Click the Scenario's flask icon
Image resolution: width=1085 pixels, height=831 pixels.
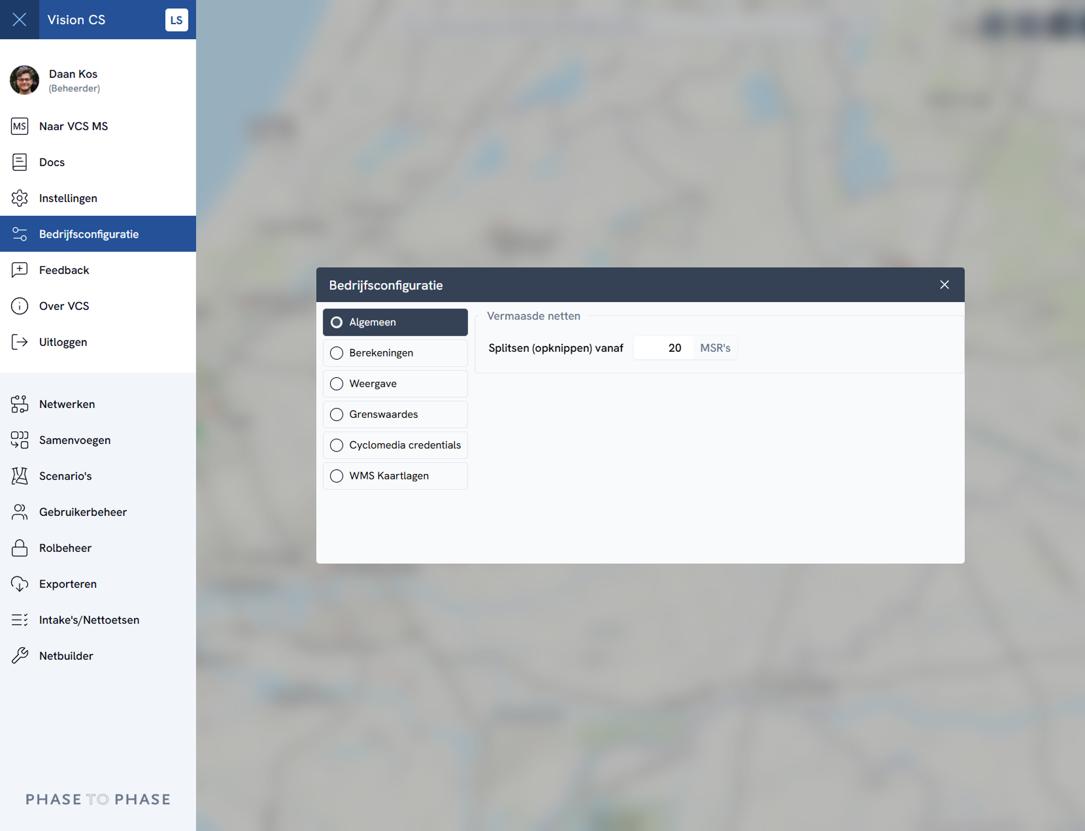[x=20, y=476]
